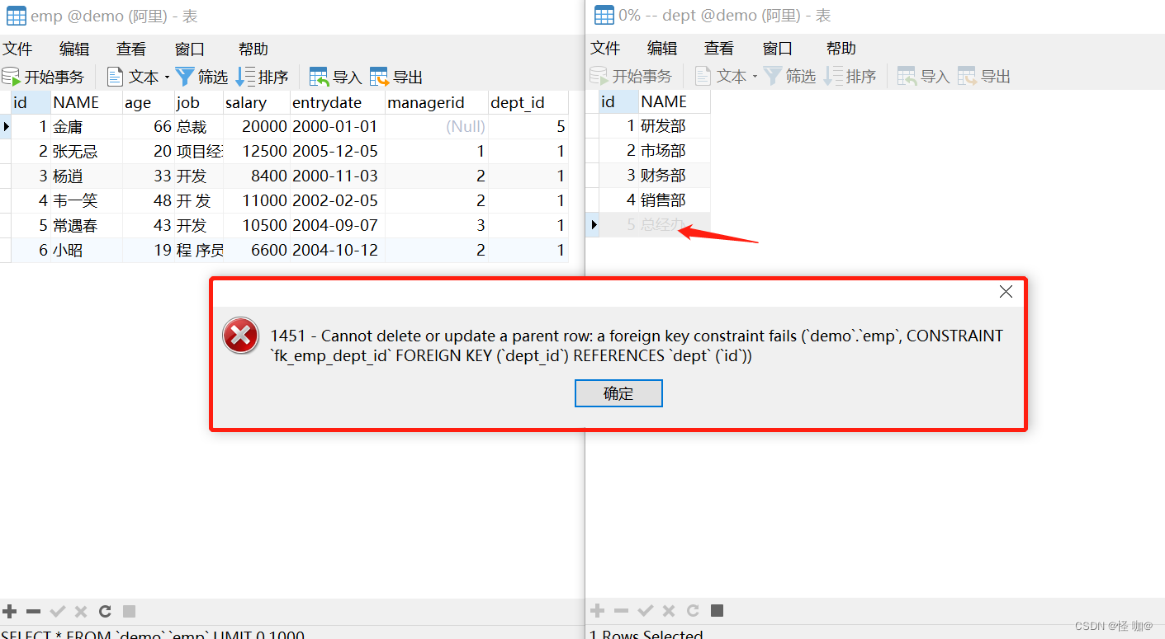The width and height of the screenshot is (1165, 639).
Task: Select 财务部 row in dept table
Action: tap(648, 176)
